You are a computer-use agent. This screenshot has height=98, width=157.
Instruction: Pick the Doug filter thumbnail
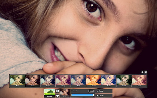click(63, 81)
